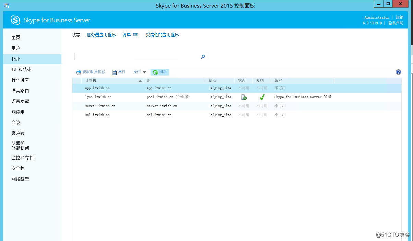Open 语音路由 navigation item
Screen dimensions: 413x241
[32, 91]
